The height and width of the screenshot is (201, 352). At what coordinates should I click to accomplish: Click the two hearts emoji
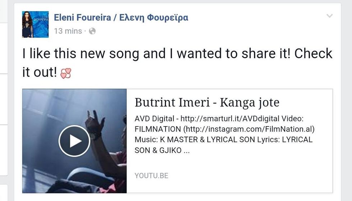66,73
